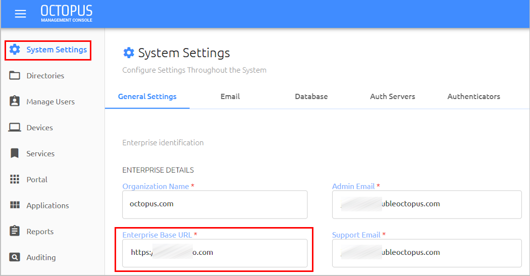Viewport: 530px width, 276px height.
Task: Navigate to Portal
Action: click(x=37, y=180)
